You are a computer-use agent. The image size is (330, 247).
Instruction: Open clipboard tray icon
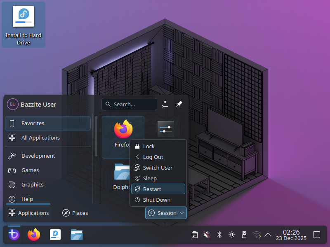click(195, 235)
